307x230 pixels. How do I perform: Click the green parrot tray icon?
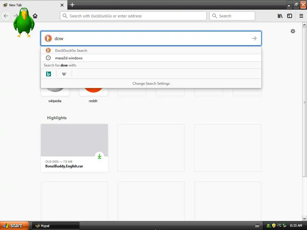pos(269,226)
